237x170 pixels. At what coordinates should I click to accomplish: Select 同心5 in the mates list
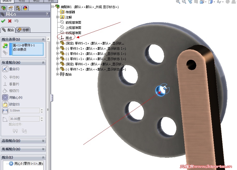(26, 164)
